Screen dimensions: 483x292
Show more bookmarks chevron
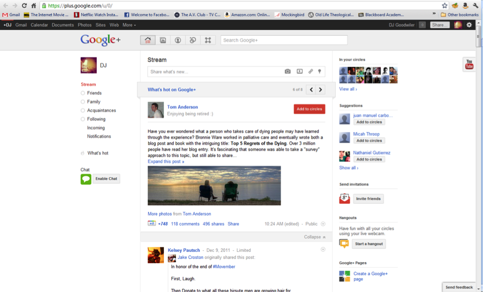(434, 14)
